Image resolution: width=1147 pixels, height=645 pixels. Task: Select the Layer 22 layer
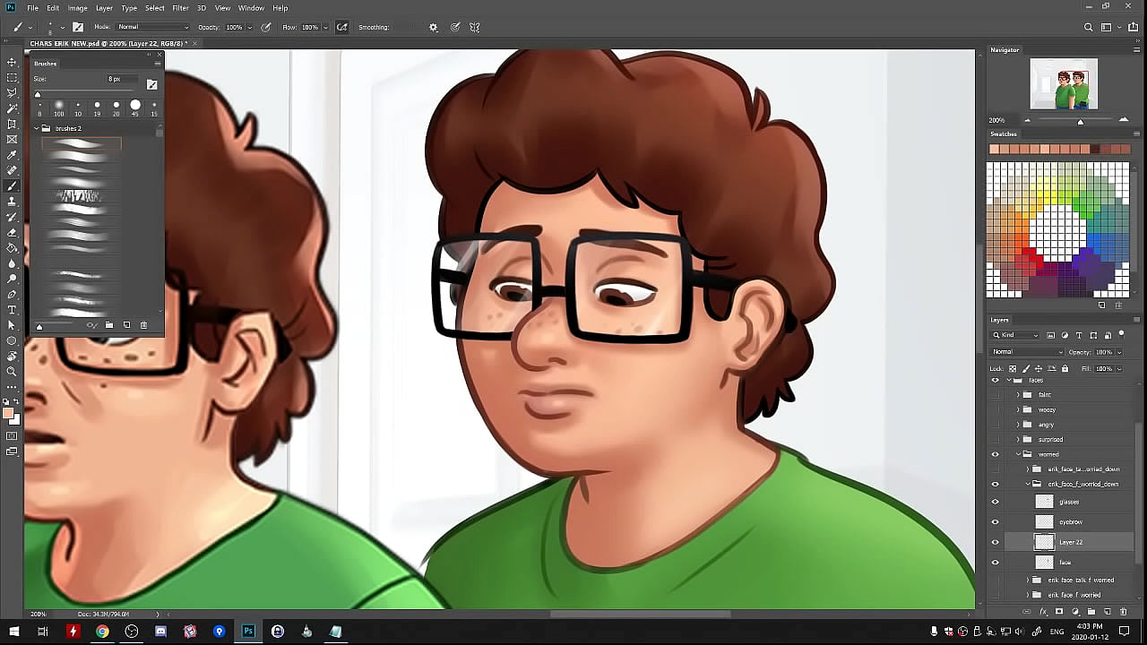(x=1071, y=542)
